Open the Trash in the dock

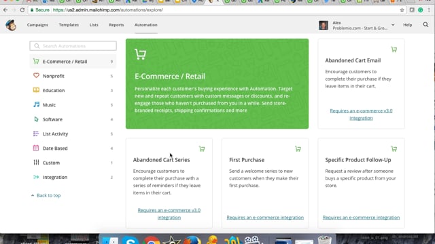tap(325, 239)
